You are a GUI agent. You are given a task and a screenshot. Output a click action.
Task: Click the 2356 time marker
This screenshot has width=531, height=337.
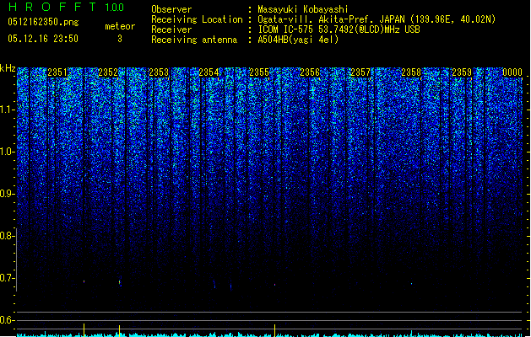[310, 72]
